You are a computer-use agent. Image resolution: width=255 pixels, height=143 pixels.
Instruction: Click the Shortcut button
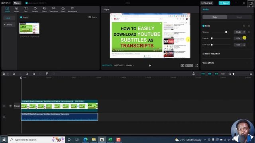click(207, 3)
